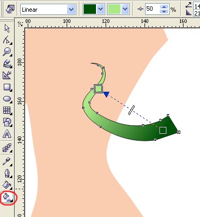Click the gradient midpoint slider bar
The image size is (200, 217).
pos(131,110)
